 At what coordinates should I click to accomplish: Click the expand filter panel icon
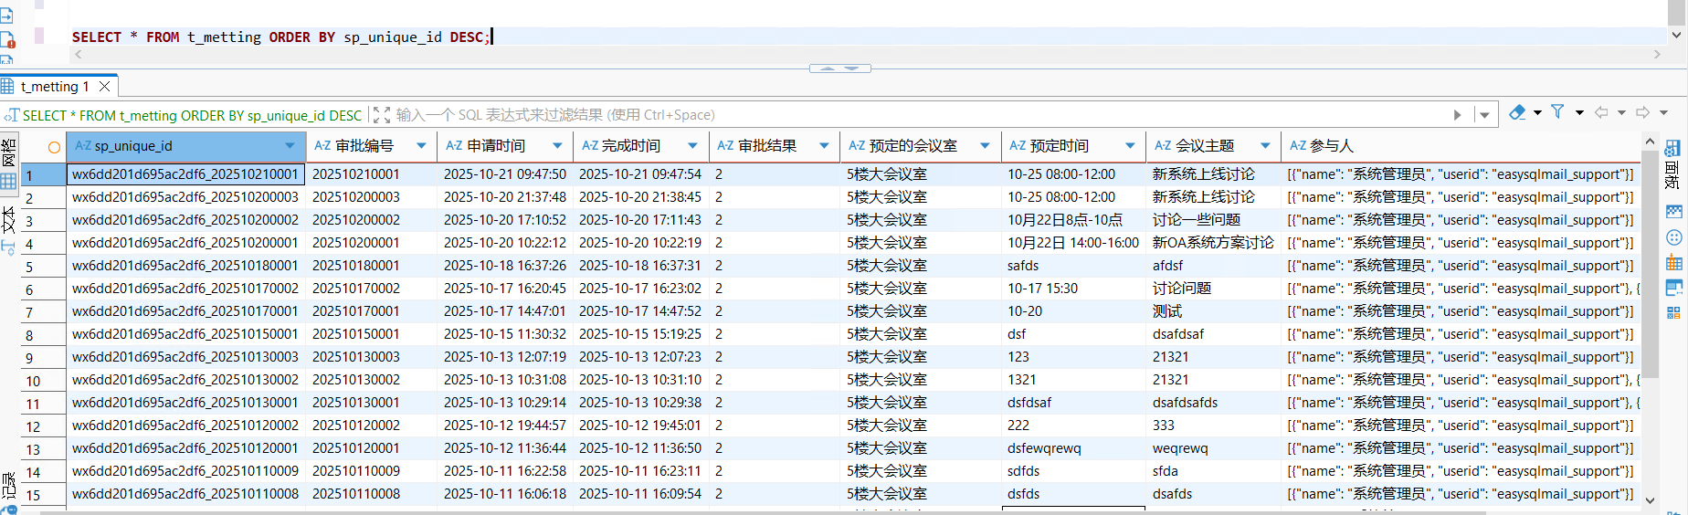(x=382, y=115)
